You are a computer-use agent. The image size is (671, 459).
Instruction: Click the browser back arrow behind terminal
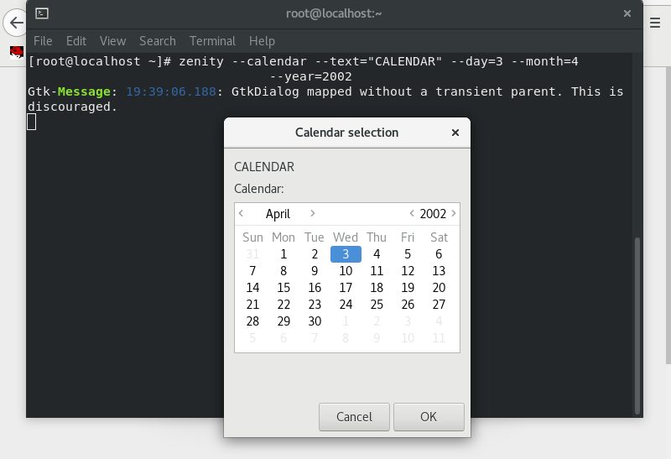pyautogui.click(x=15, y=23)
